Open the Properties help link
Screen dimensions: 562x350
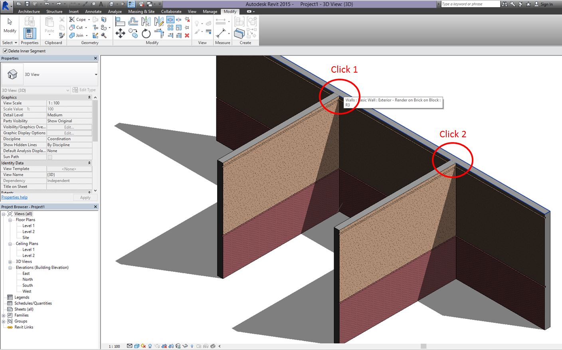pos(14,197)
